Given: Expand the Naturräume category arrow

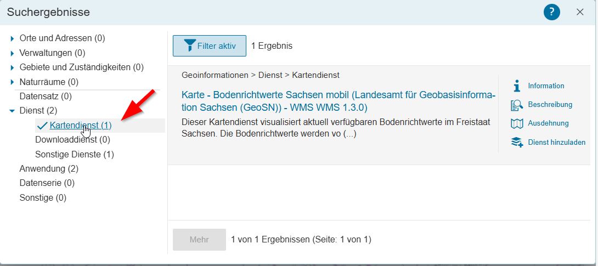Looking at the screenshot, I should pyautogui.click(x=12, y=82).
